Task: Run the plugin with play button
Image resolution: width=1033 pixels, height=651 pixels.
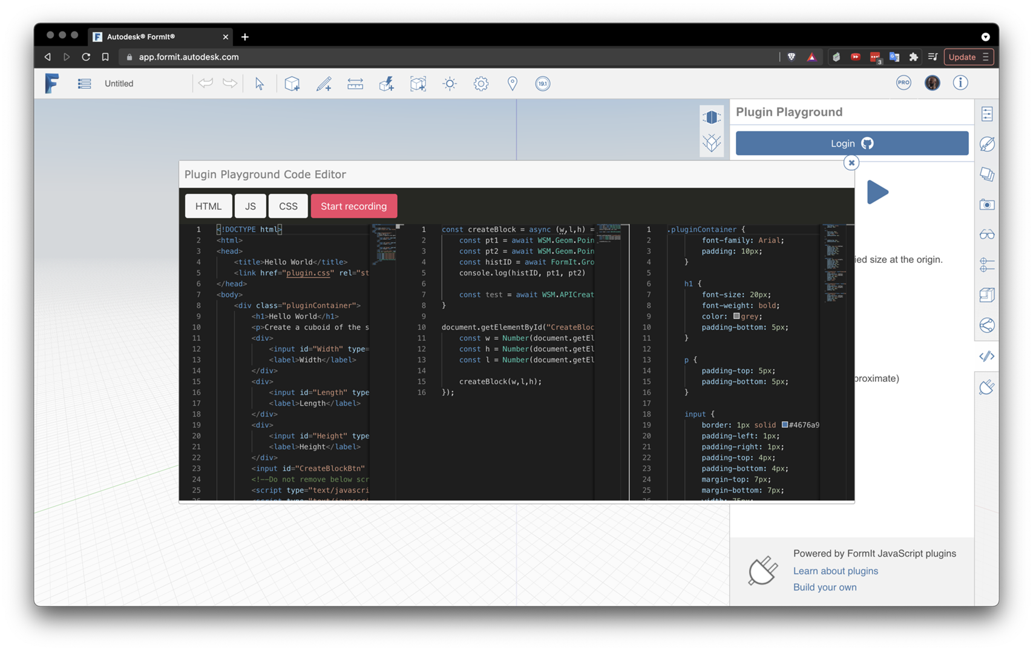Action: pos(877,192)
